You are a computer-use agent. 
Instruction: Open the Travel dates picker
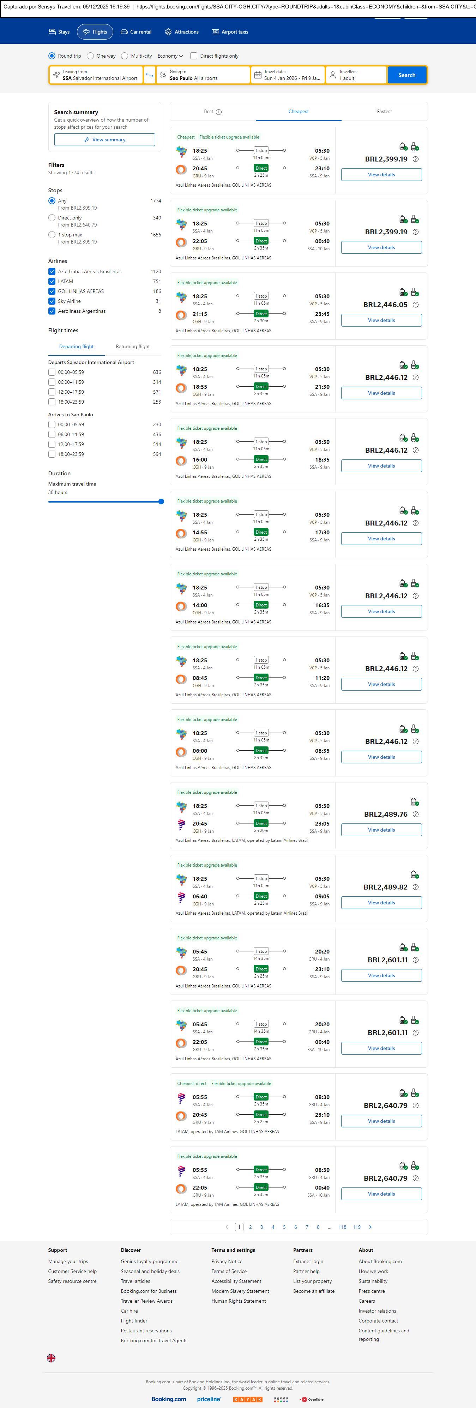pyautogui.click(x=288, y=75)
